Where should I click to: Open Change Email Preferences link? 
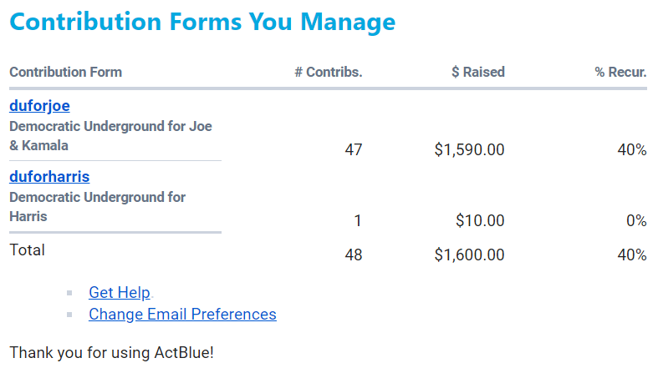(182, 314)
